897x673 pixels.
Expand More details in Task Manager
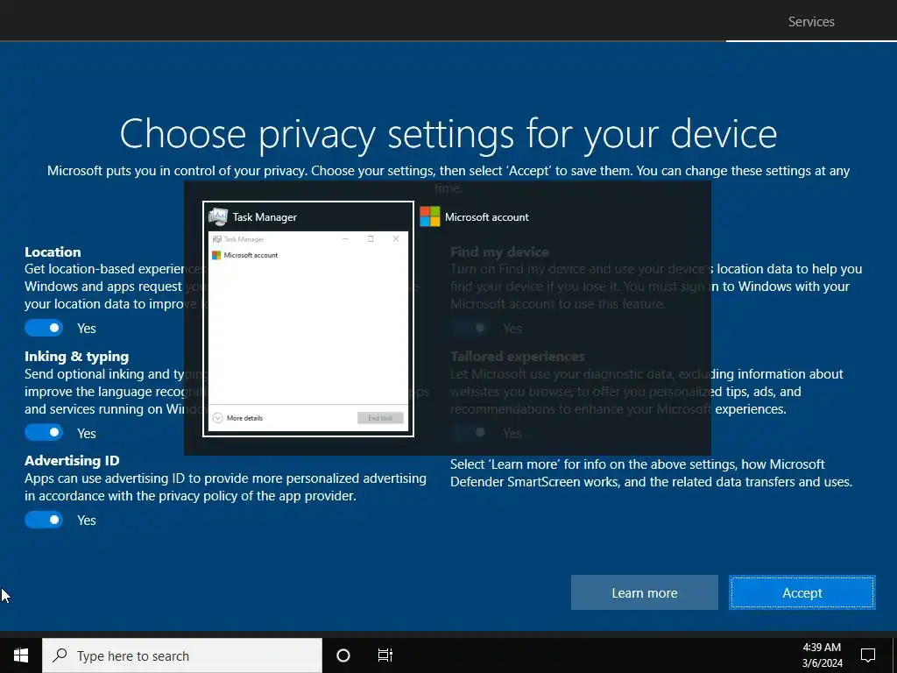coord(238,418)
